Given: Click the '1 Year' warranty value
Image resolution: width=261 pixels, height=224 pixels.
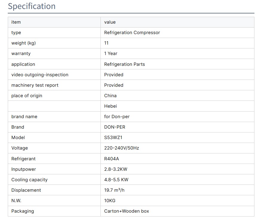Looking at the screenshot, I should pyautogui.click(x=111, y=54).
